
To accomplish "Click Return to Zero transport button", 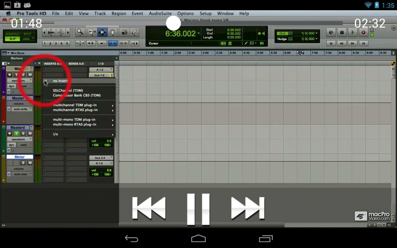I will [x=331, y=43].
